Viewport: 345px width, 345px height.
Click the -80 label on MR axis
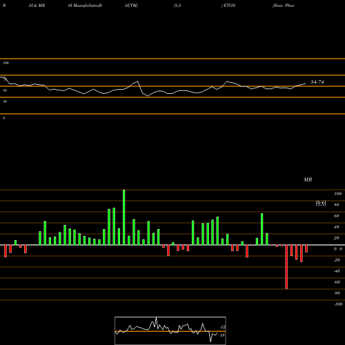(x=337, y=293)
